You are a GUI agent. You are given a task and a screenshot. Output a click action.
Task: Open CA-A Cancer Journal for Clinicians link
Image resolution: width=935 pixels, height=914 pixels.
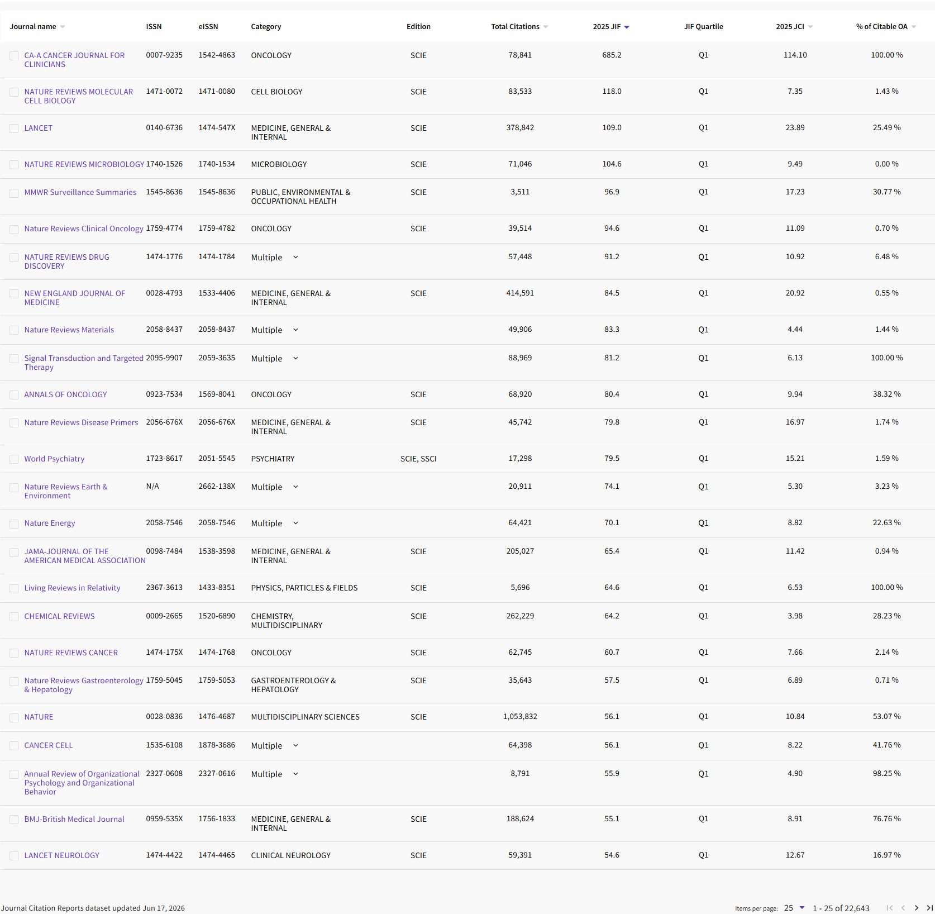click(x=74, y=60)
